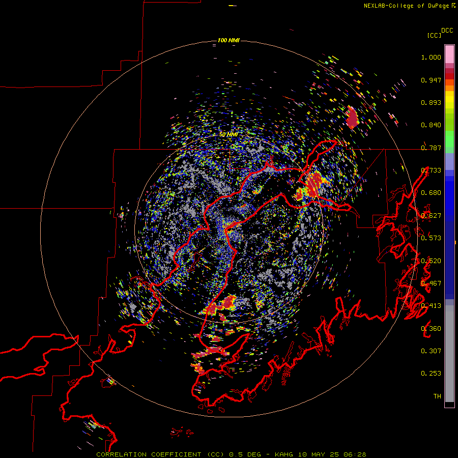This screenshot has height=458, width=458.
Task: Click the TH threshold label
Action: point(437,396)
